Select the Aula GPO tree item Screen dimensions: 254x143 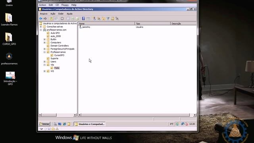(x=55, y=33)
